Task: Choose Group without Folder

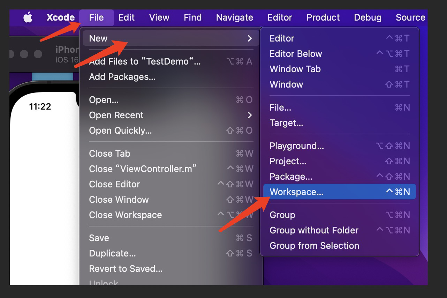Action: pyautogui.click(x=340, y=230)
